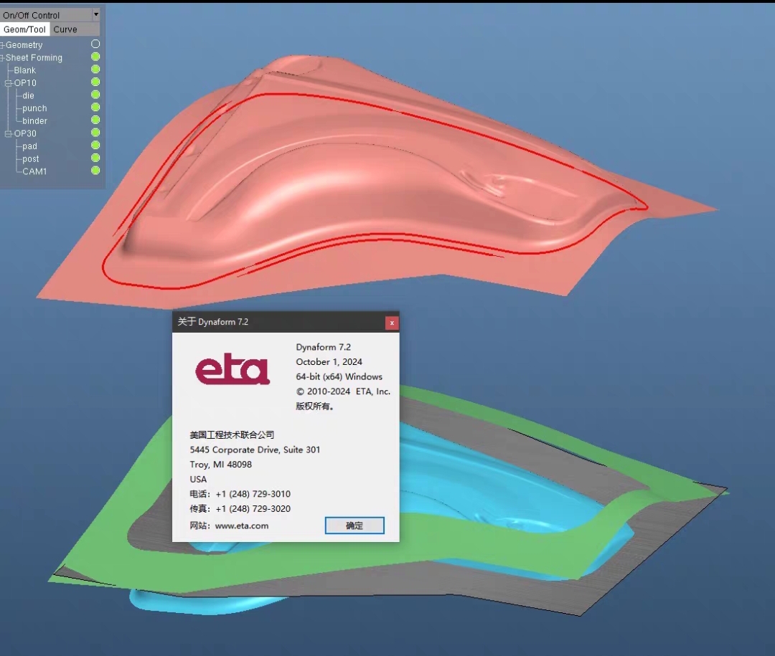The image size is (775, 656).
Task: Switch to the Geom/Tool tab
Action: [24, 29]
